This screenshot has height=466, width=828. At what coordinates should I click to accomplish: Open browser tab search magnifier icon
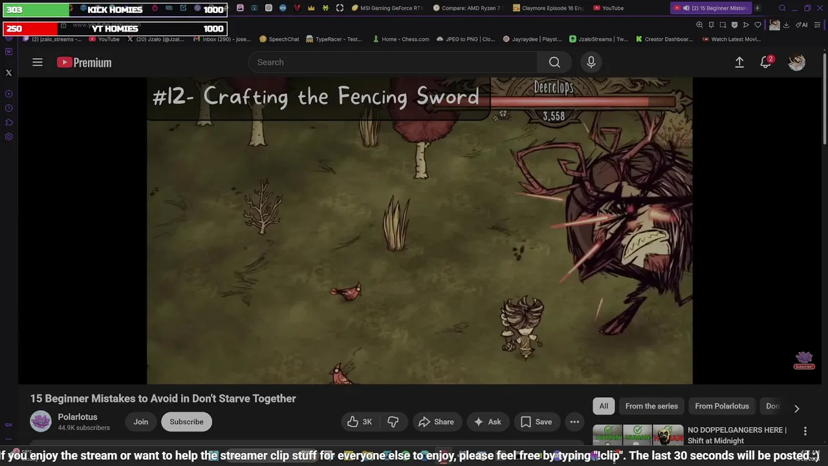(x=782, y=8)
